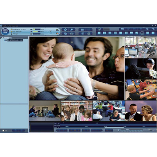Click the round MEGA NVR logo button
Image resolution: width=157 pixels, height=157 pixels.
click(5, 31)
